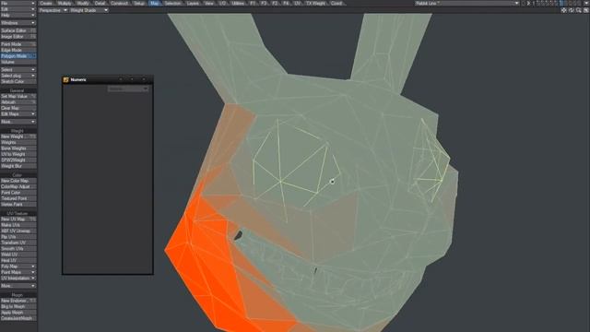The width and height of the screenshot is (590, 332).
Task: Open the Surface Editor
Action: point(18,30)
